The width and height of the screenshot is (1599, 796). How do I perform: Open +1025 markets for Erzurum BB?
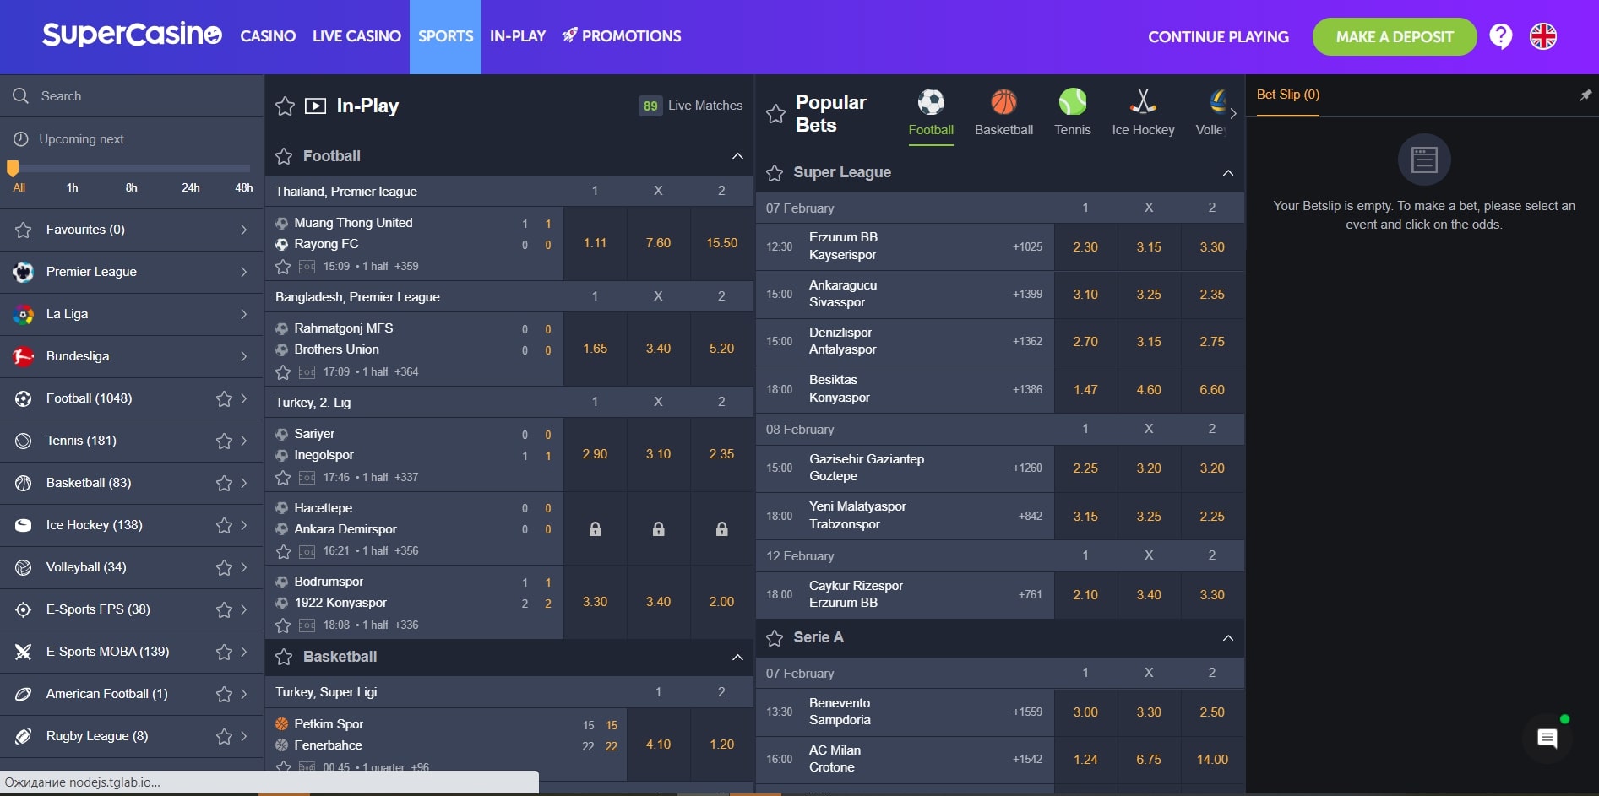[x=1027, y=247]
